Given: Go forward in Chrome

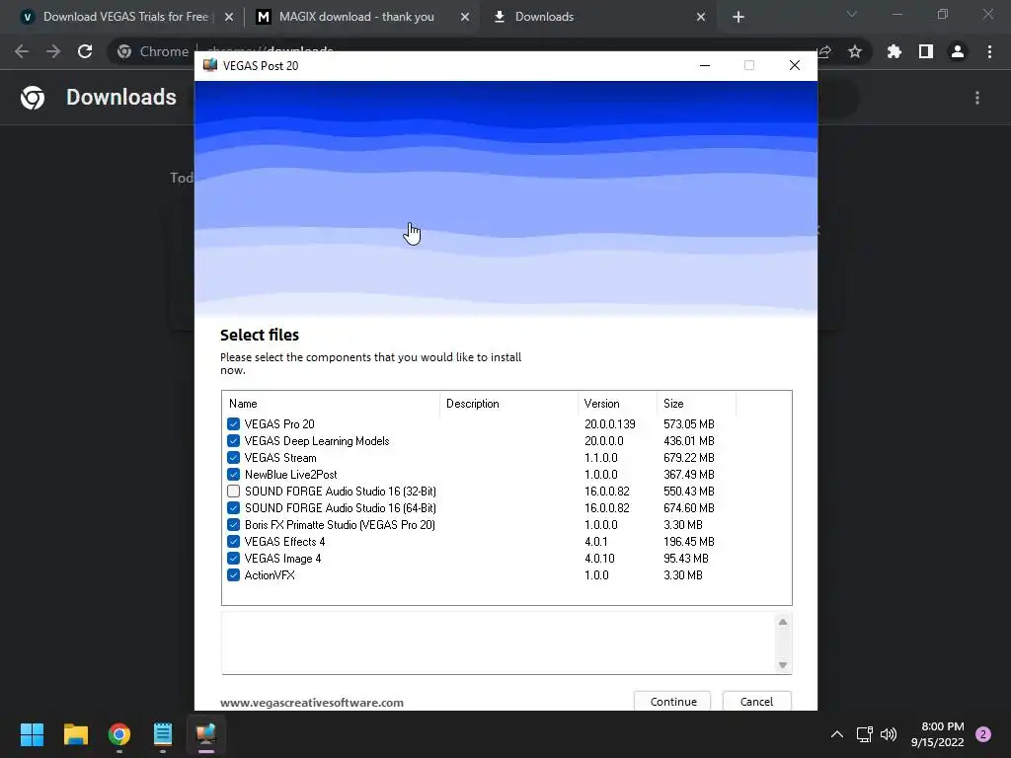Looking at the screenshot, I should point(53,51).
